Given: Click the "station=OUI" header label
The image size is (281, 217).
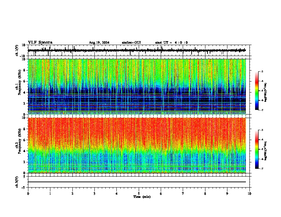Looking at the screenshot, I should [x=131, y=43].
